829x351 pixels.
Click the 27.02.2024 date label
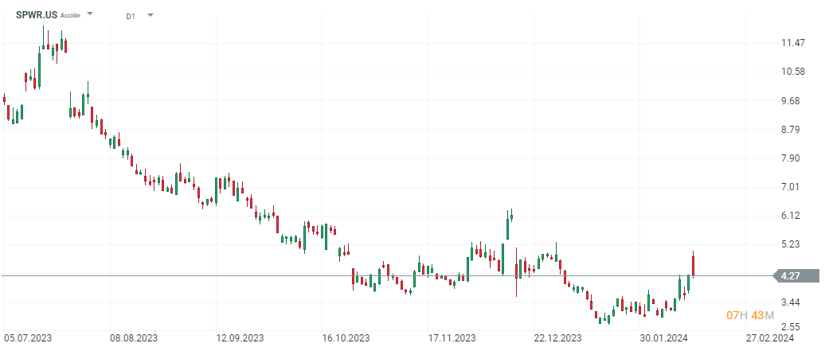pos(769,337)
